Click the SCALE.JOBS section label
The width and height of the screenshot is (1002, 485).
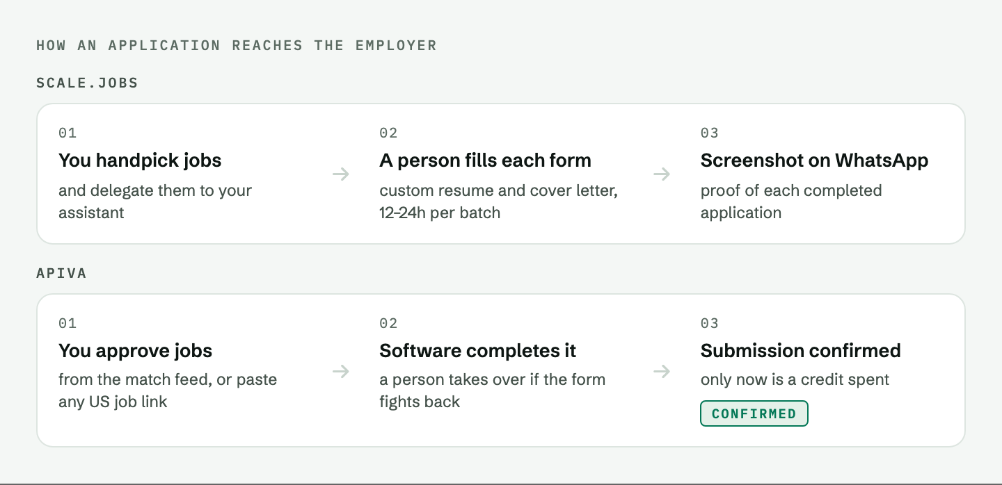[x=88, y=83]
